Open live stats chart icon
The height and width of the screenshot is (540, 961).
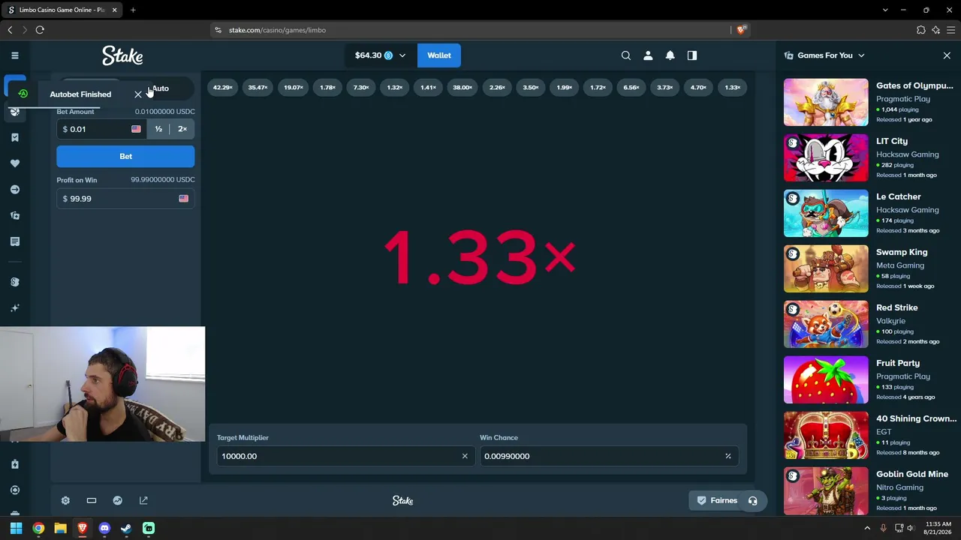(118, 500)
